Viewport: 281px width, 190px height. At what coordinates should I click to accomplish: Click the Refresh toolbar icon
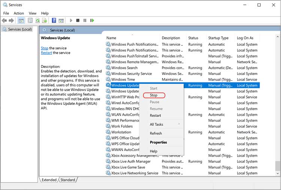(x=37, y=21)
